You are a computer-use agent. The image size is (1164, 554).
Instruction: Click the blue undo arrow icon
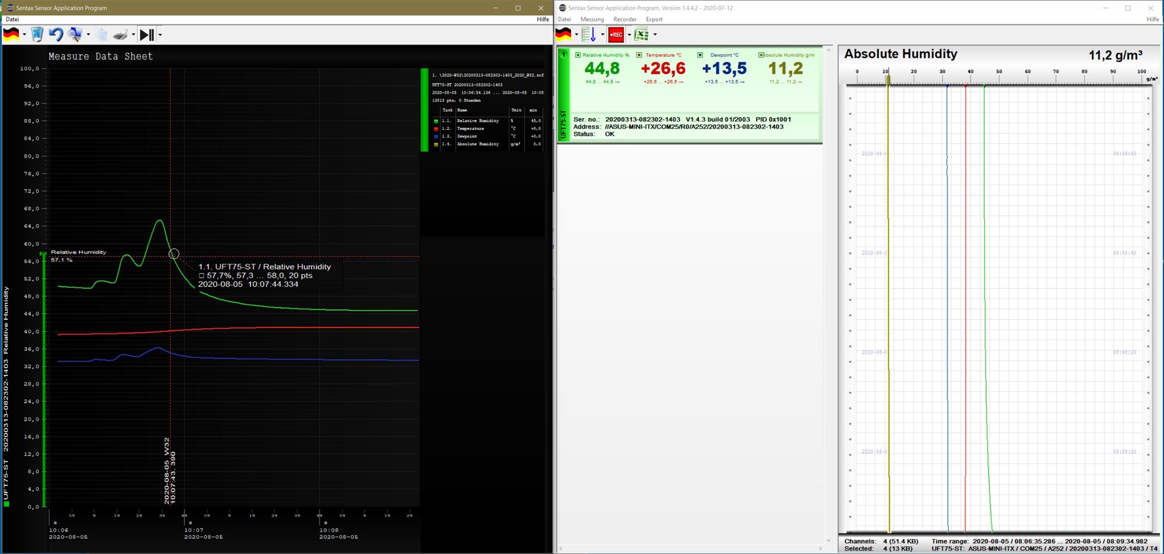pos(56,35)
